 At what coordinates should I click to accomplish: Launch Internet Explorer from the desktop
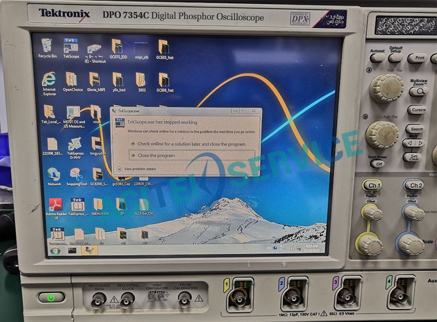pos(49,84)
